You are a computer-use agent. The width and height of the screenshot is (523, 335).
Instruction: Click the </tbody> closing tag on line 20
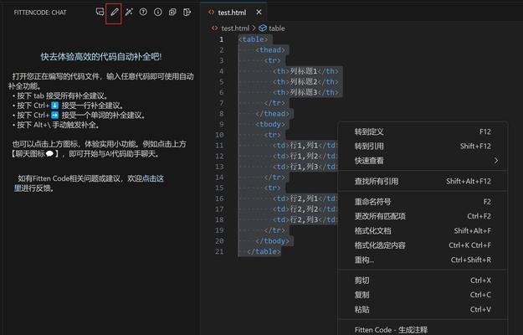point(273,241)
